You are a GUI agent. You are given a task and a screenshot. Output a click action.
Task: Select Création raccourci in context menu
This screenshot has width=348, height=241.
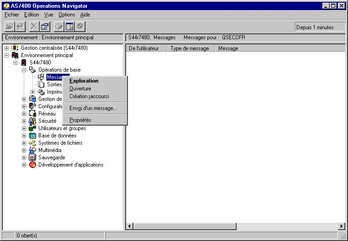(95, 96)
